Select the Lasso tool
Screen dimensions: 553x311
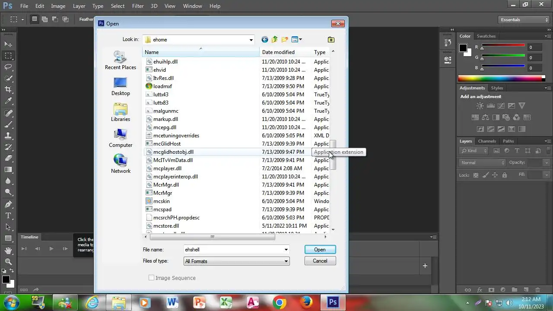tap(8, 67)
